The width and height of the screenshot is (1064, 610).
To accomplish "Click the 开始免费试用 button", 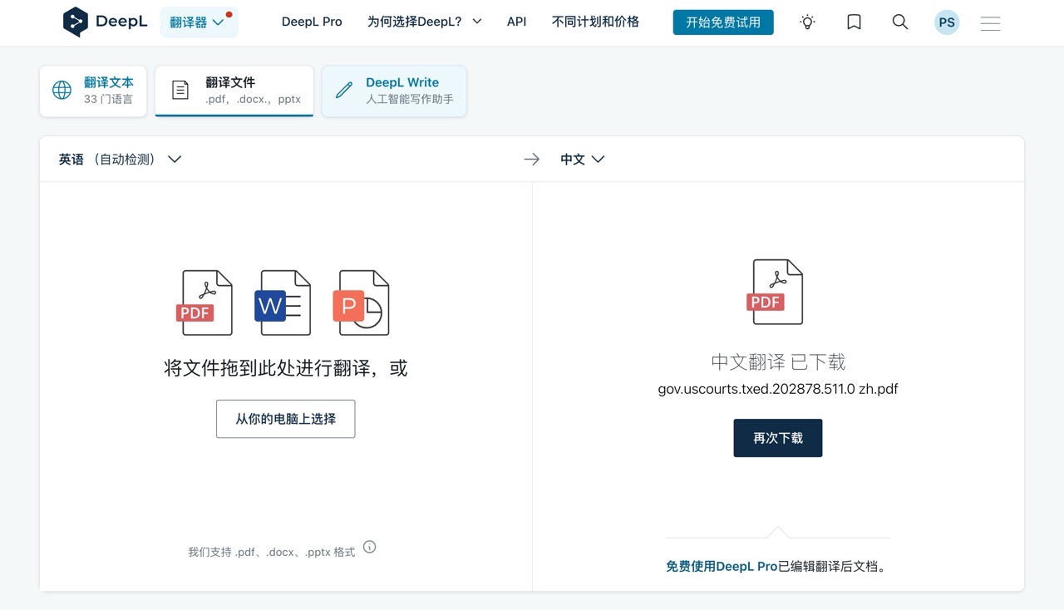I will 723,22.
